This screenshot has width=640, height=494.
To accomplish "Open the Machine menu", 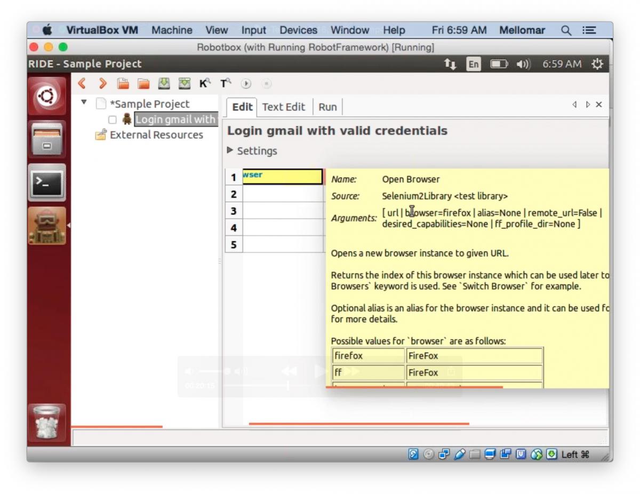I will click(172, 30).
